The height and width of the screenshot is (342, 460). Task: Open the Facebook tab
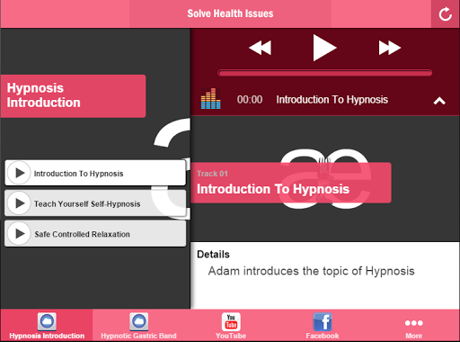pyautogui.click(x=323, y=326)
